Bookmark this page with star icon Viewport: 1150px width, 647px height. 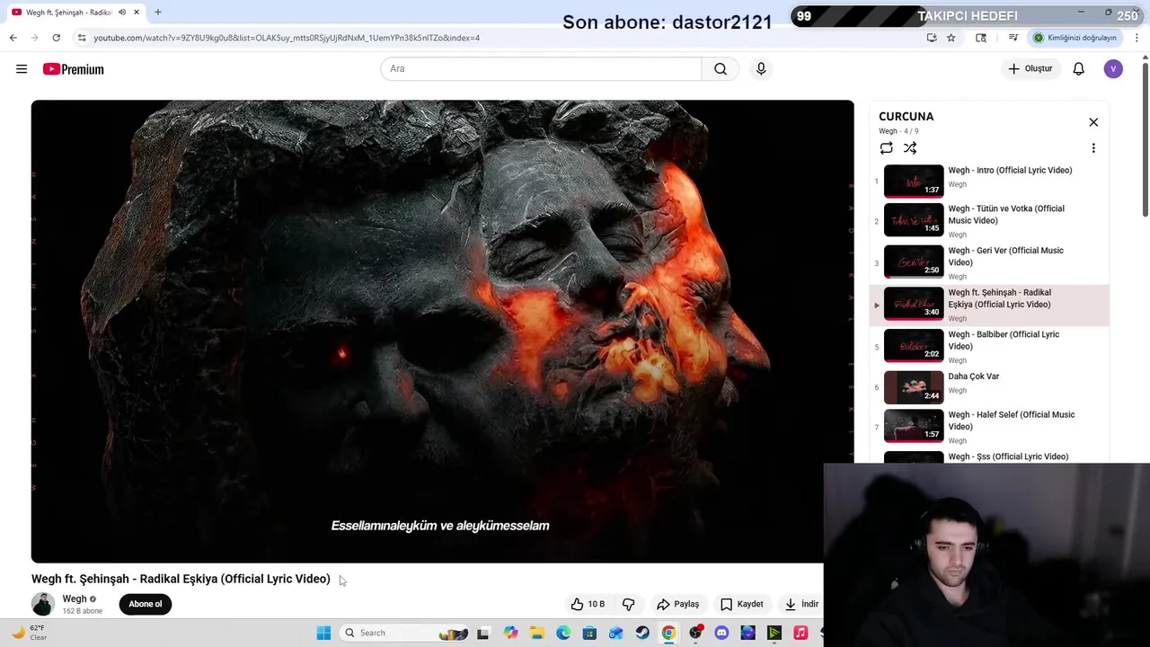point(951,38)
